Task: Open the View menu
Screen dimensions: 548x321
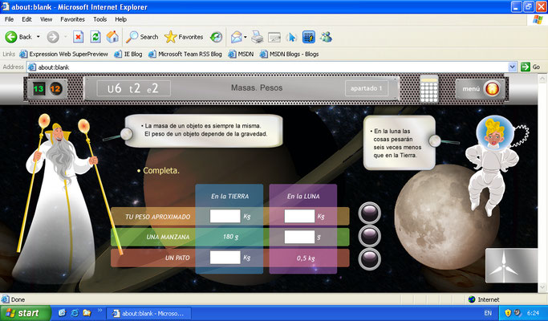Action: pyautogui.click(x=46, y=19)
